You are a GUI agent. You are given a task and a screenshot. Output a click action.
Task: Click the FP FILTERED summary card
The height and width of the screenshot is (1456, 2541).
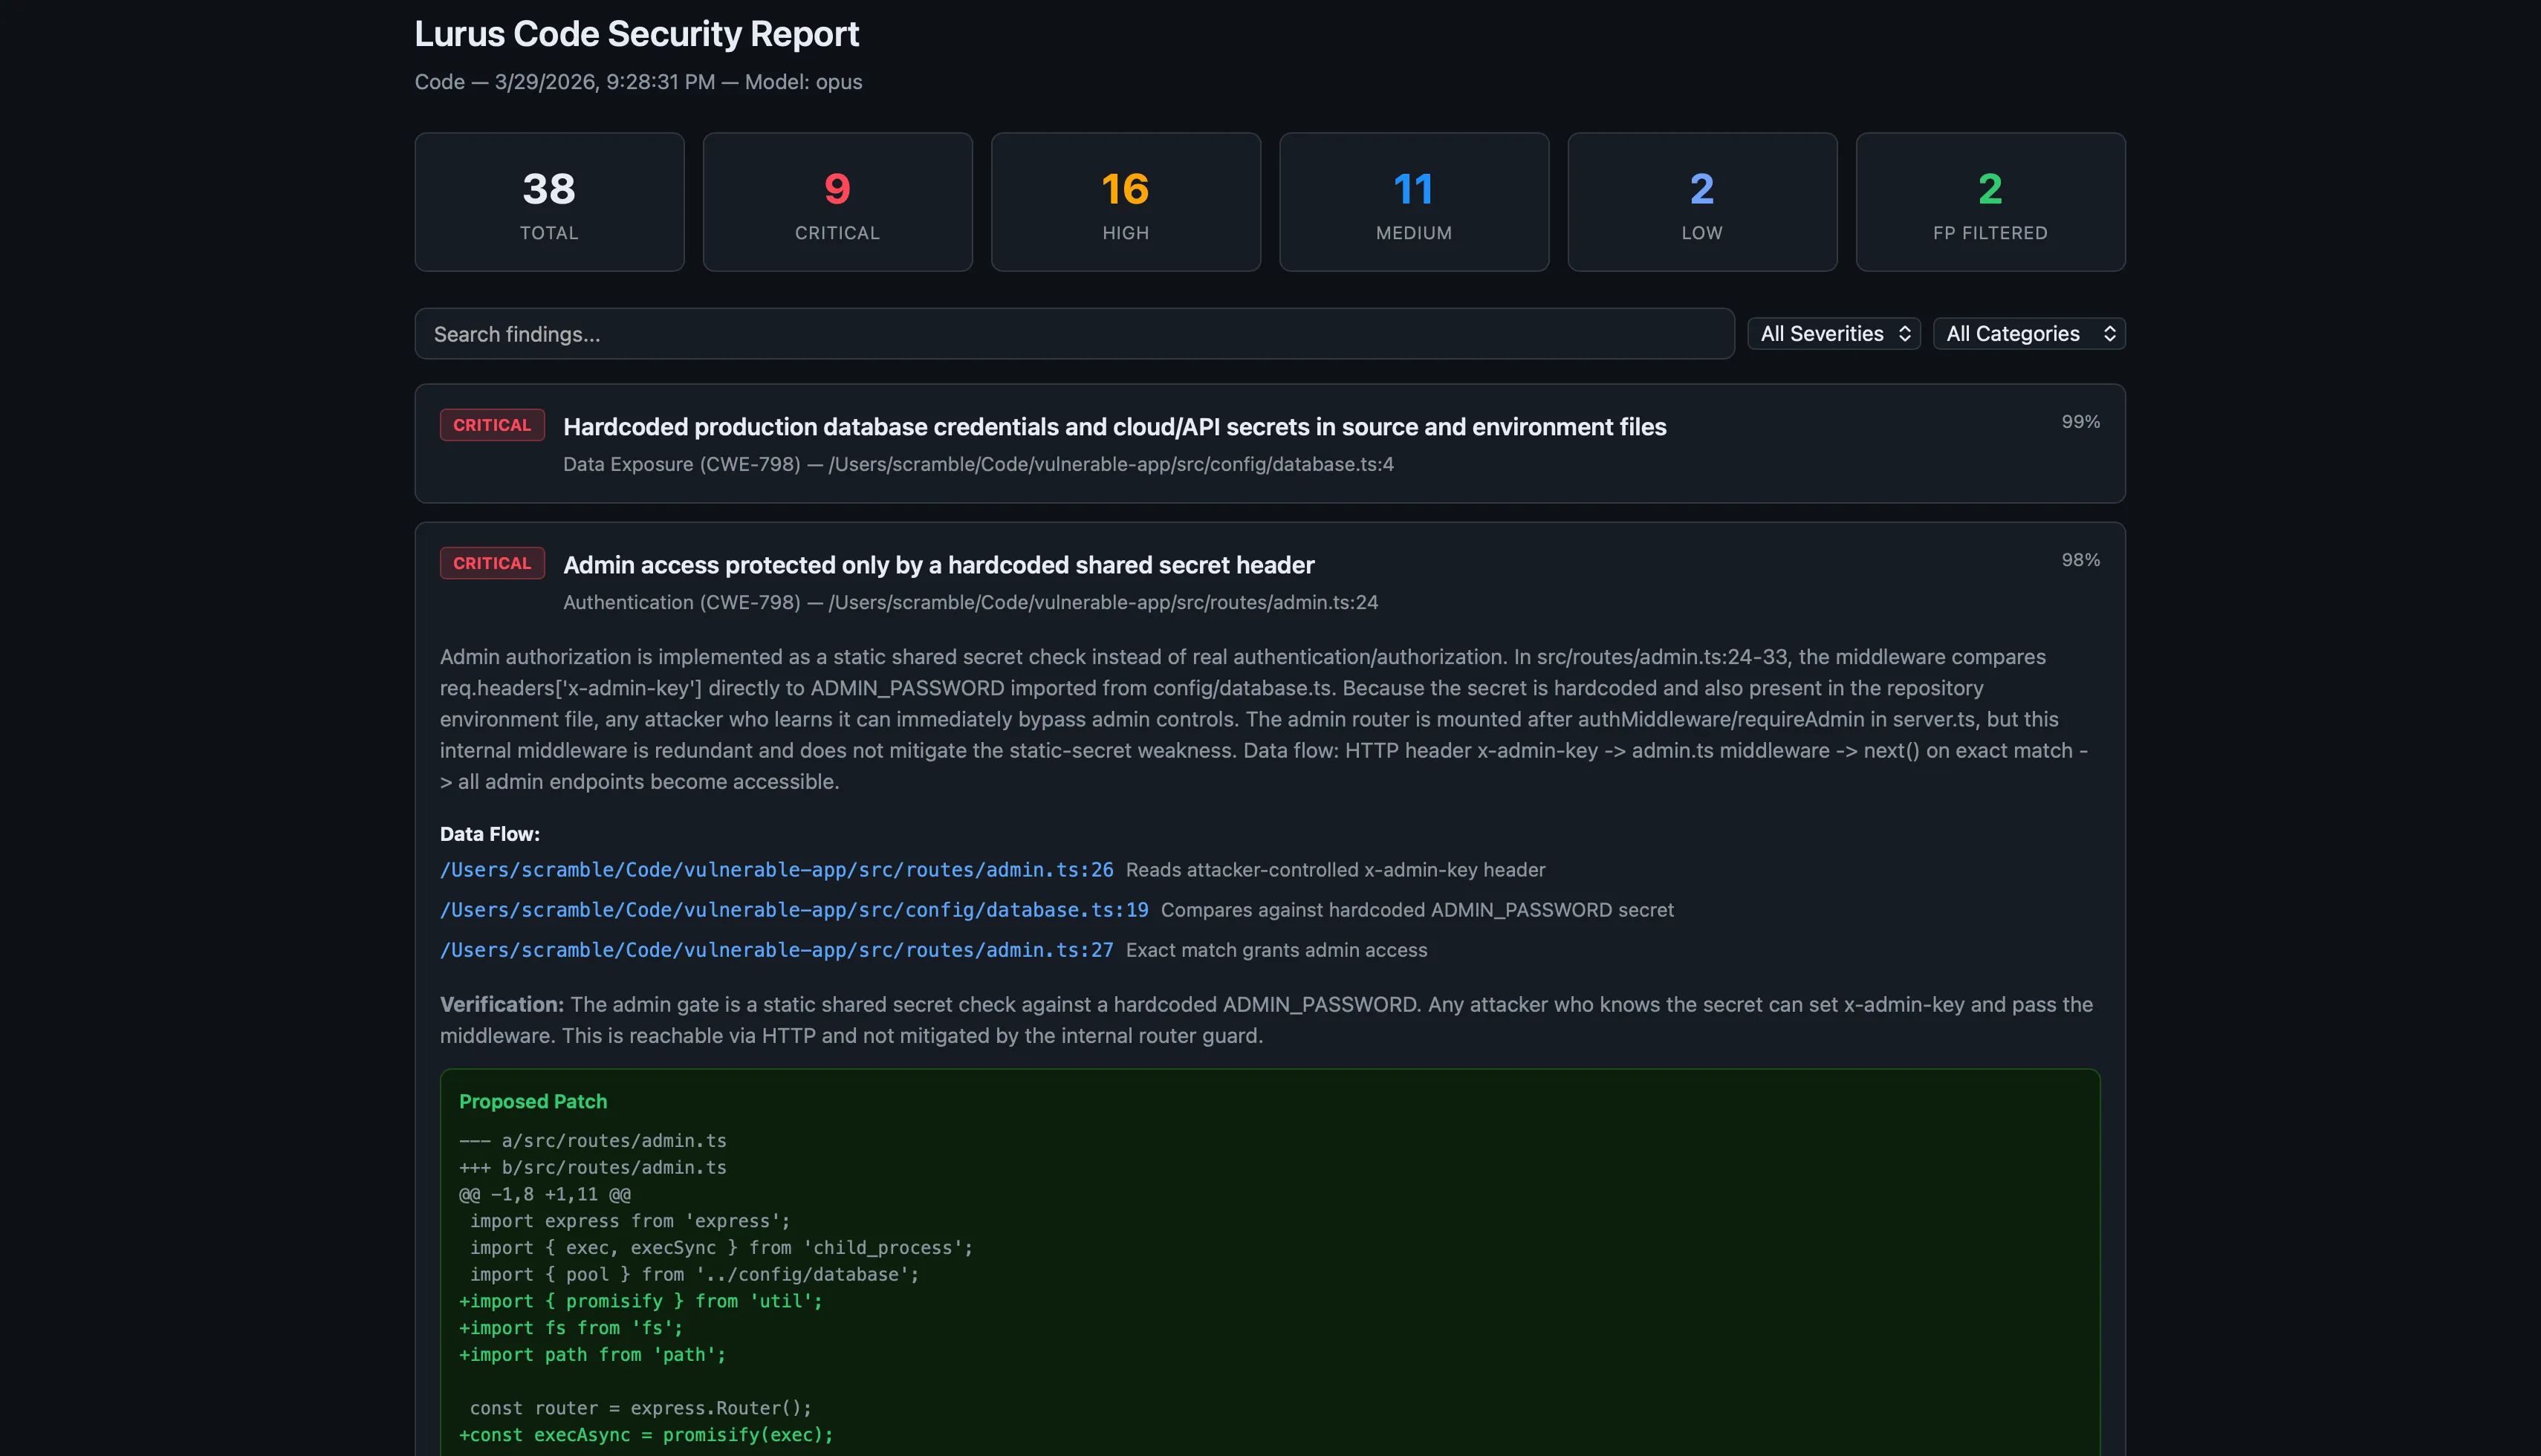point(1989,201)
